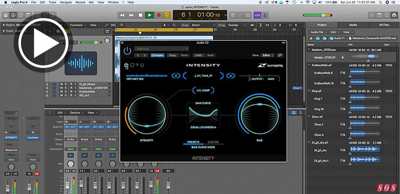Open the Audio File menu in browser

(x=318, y=32)
